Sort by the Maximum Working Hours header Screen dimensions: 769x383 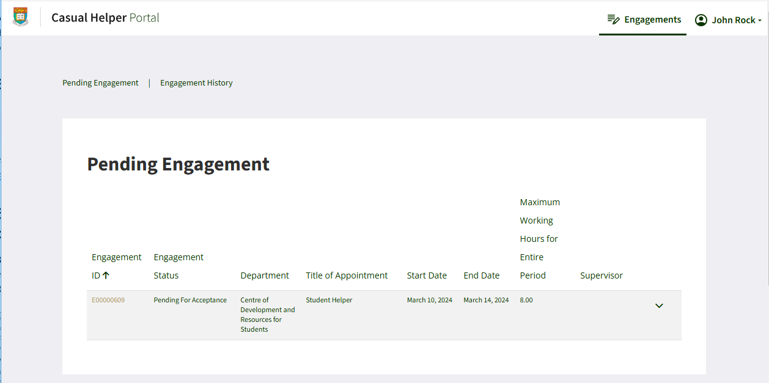click(540, 239)
